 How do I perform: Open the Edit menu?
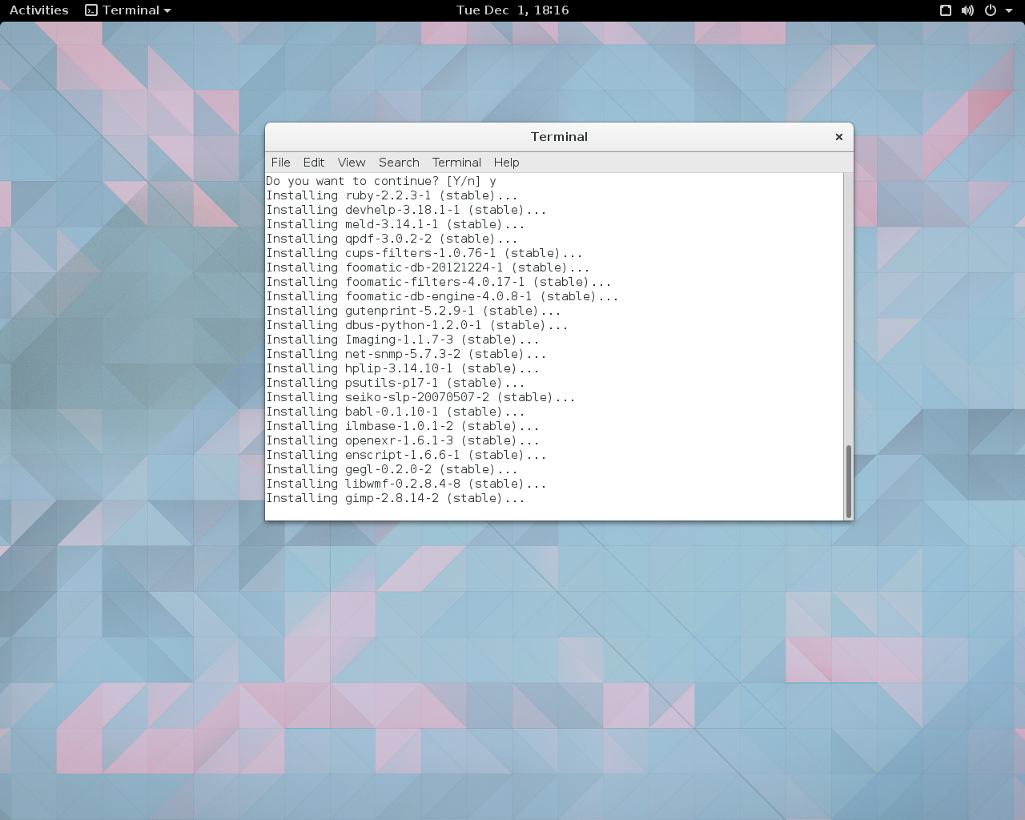[x=313, y=162]
